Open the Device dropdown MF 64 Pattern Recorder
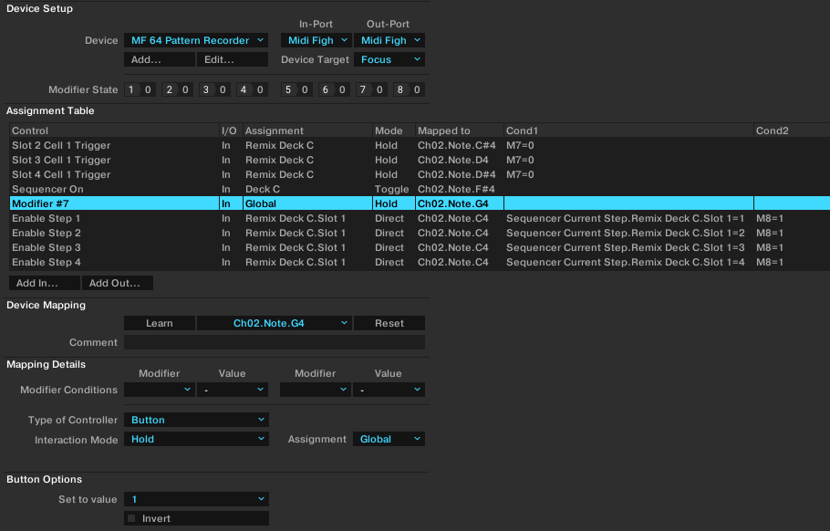Screen dimensions: 830x531 coord(196,40)
